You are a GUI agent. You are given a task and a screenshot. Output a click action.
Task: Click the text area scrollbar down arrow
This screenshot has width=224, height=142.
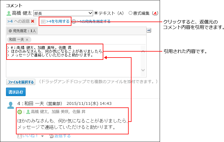point(143,70)
